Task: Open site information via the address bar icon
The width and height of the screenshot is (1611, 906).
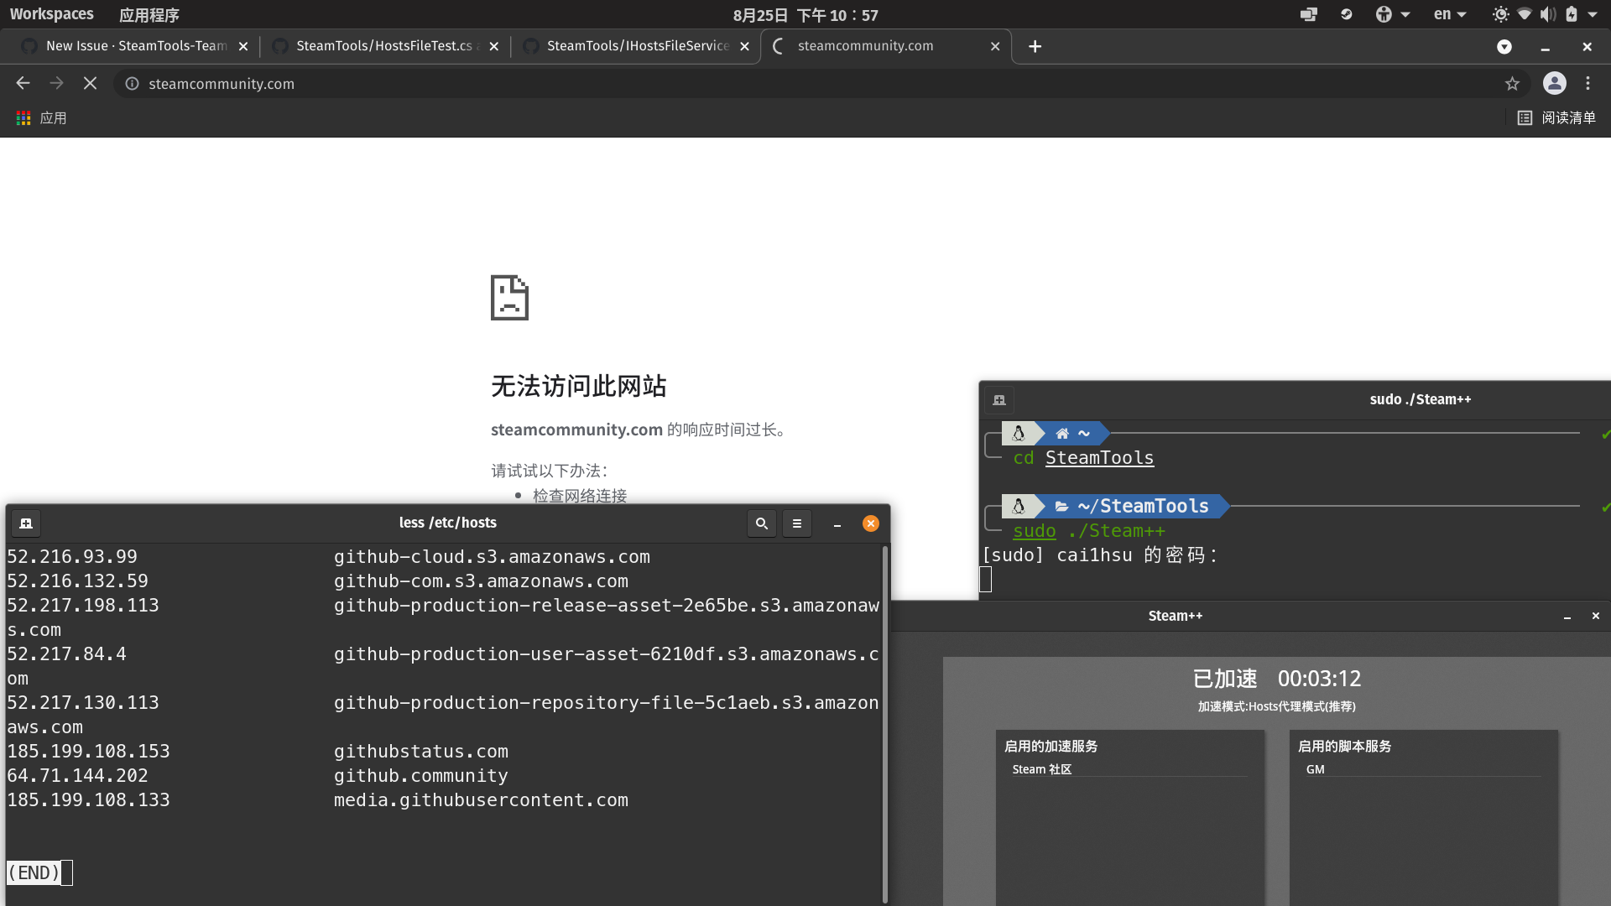Action: [x=130, y=84]
